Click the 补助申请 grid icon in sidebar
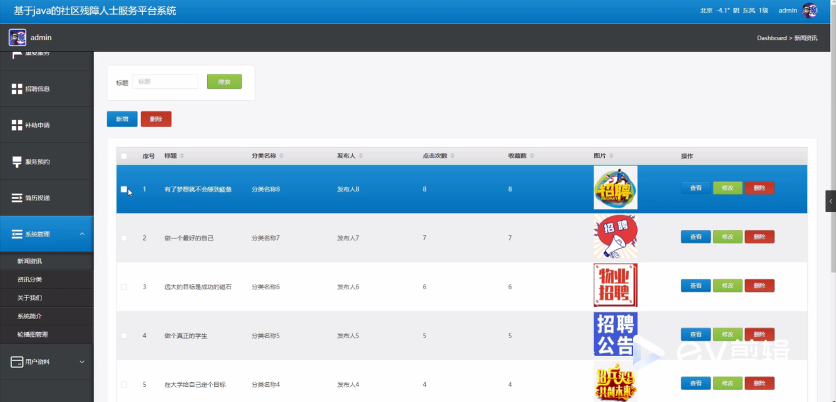836x402 pixels. pyautogui.click(x=17, y=125)
